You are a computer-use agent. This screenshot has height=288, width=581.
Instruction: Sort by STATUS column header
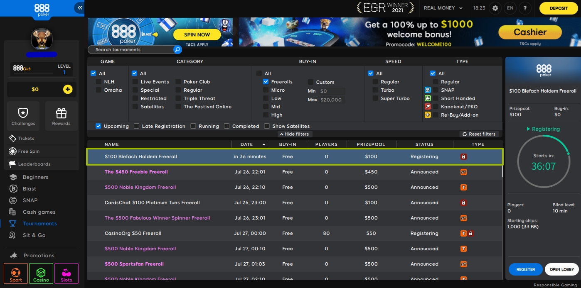point(424,144)
